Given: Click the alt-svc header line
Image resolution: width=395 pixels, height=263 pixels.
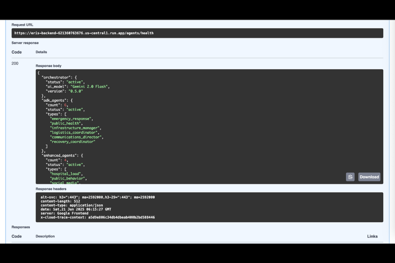Looking at the screenshot, I should (98, 197).
